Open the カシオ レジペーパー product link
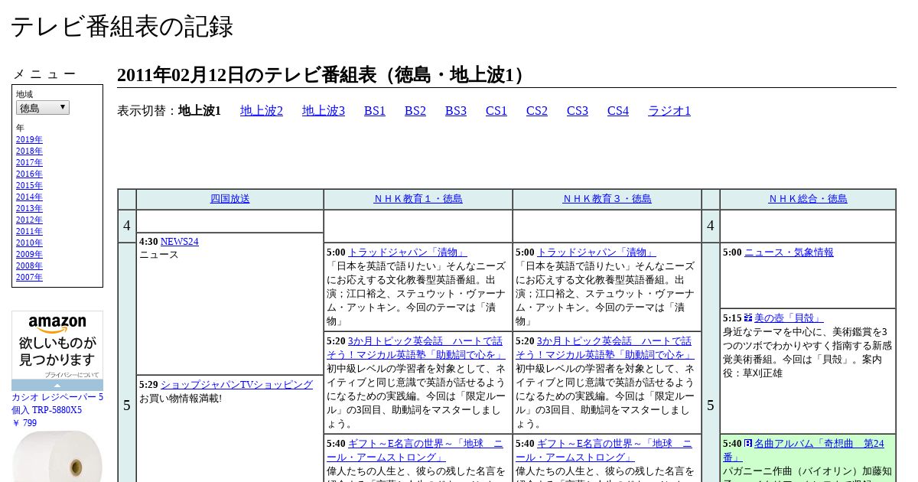 click(x=57, y=404)
